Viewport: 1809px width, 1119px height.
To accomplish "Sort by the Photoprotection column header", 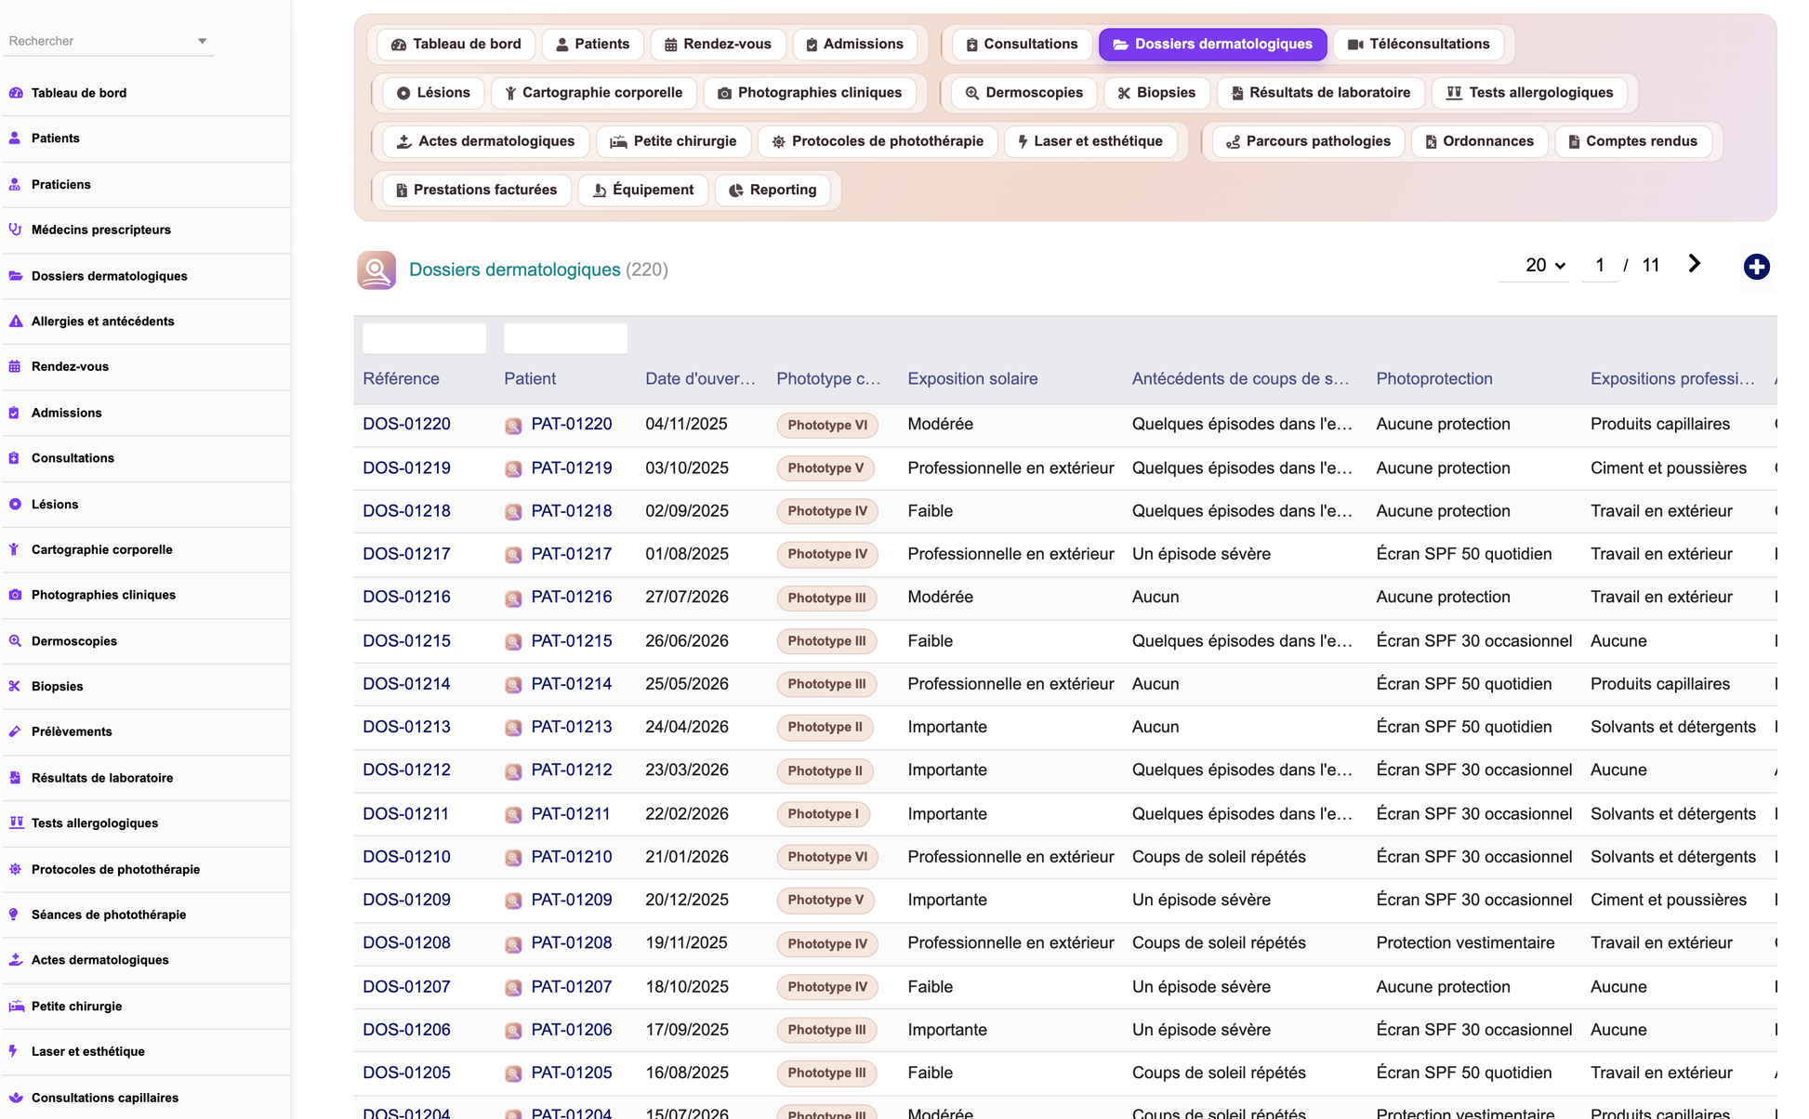I will pyautogui.click(x=1433, y=378).
